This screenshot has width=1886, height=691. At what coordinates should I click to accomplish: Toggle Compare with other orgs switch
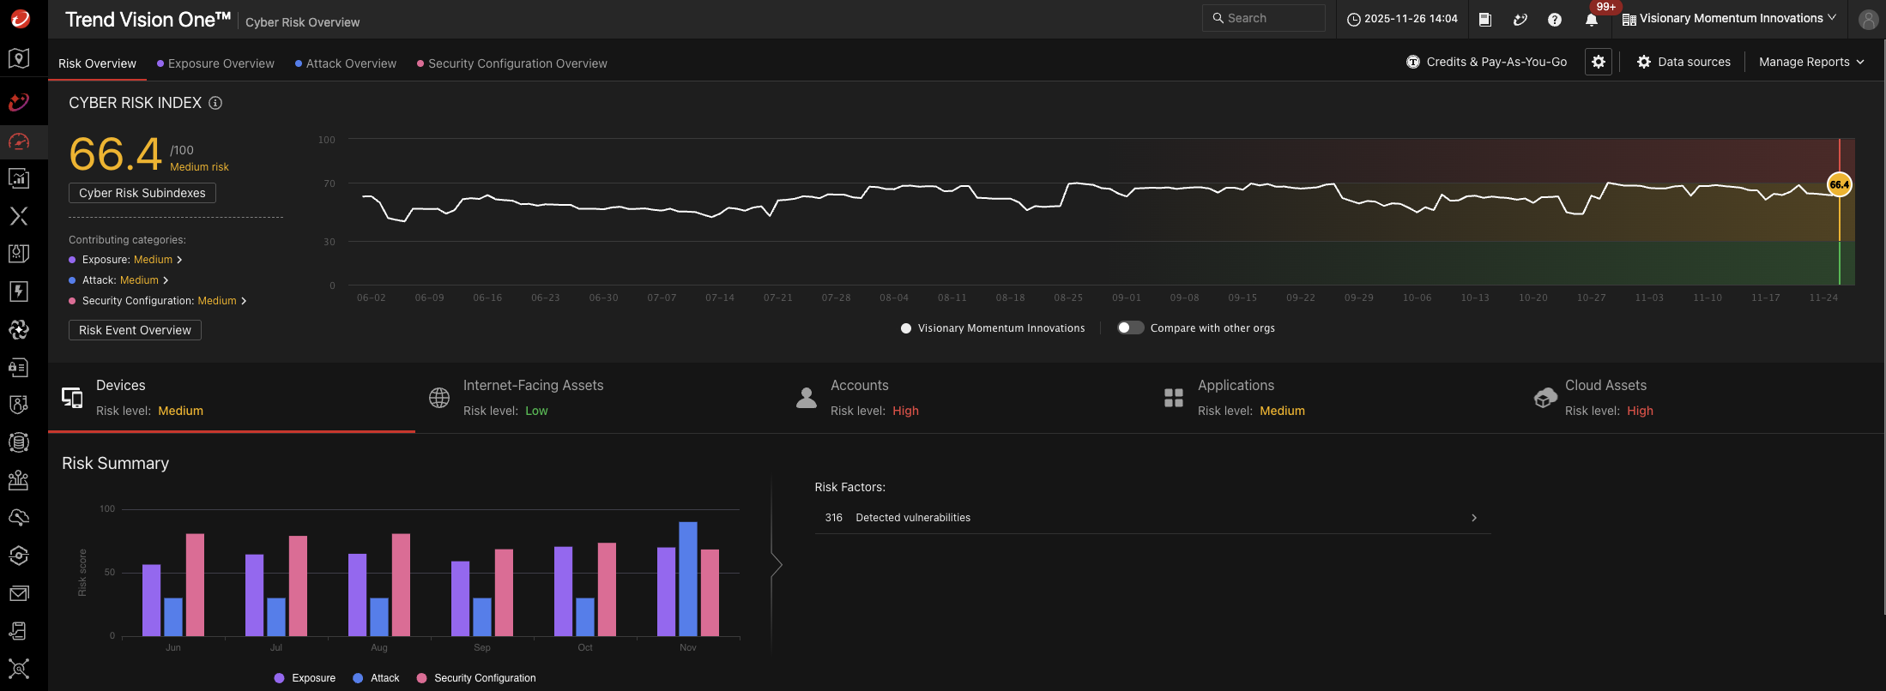tap(1130, 327)
